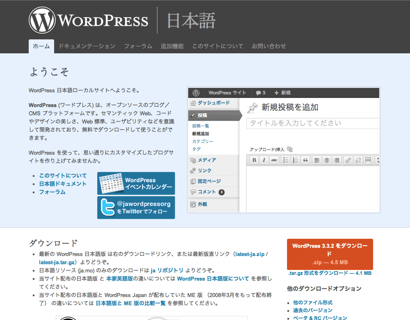Click the unordered list icon
The image size is (410, 320).
(285, 160)
